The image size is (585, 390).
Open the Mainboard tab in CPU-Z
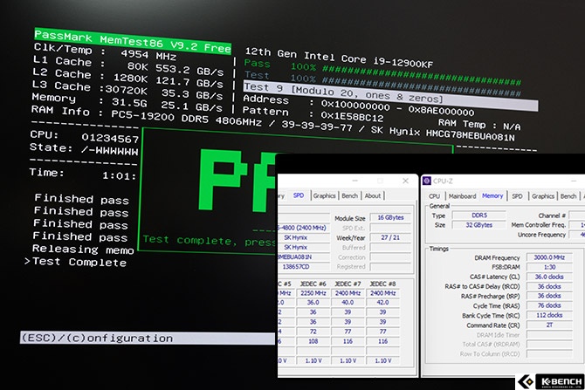coord(462,196)
